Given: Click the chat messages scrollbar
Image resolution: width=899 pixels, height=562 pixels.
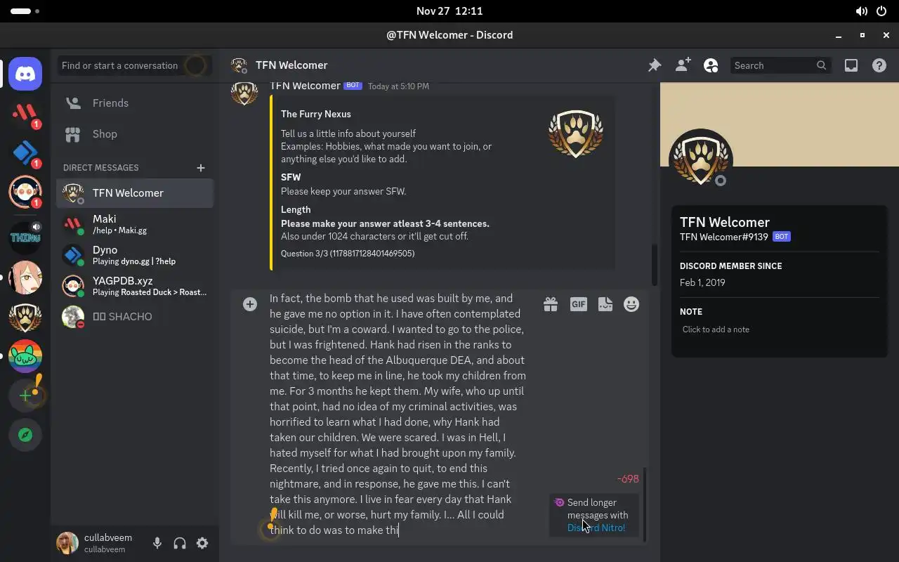Looking at the screenshot, I should pos(655,264).
